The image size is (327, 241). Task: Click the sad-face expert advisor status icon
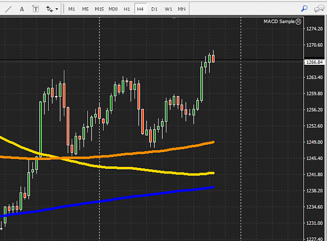point(298,21)
